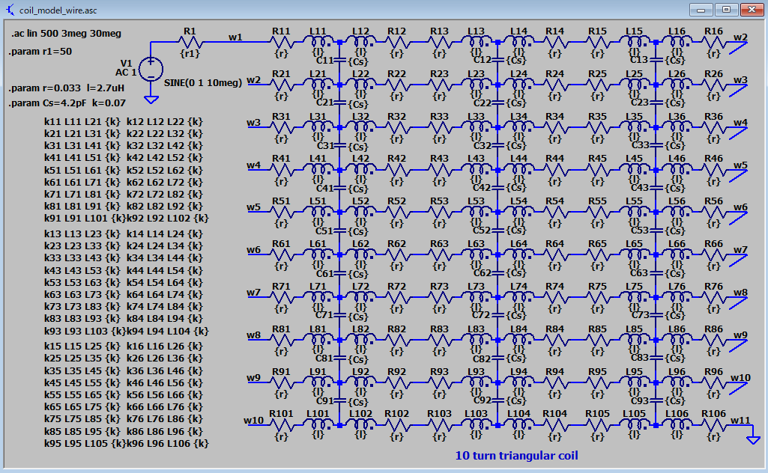This screenshot has height=473, width=768.
Task: Select the ground symbol under w11
Action: [x=753, y=440]
